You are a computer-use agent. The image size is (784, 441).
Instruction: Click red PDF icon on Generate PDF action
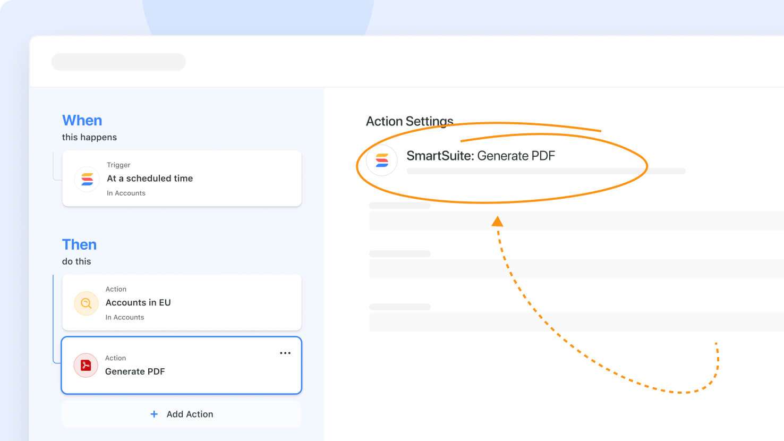point(86,365)
